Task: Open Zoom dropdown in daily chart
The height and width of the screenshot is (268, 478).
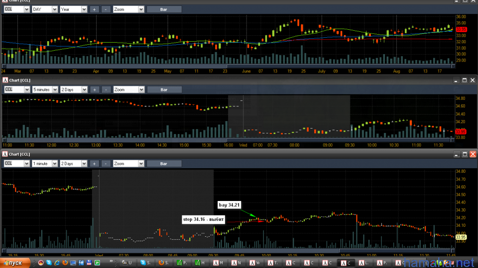Action: 141,9
